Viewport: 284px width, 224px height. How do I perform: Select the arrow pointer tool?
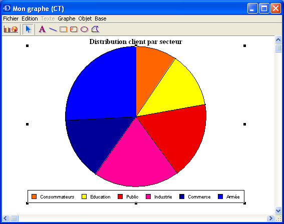[28, 29]
